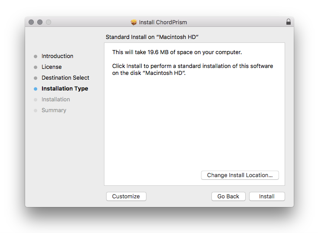Select the Installation Type step label

65,89
